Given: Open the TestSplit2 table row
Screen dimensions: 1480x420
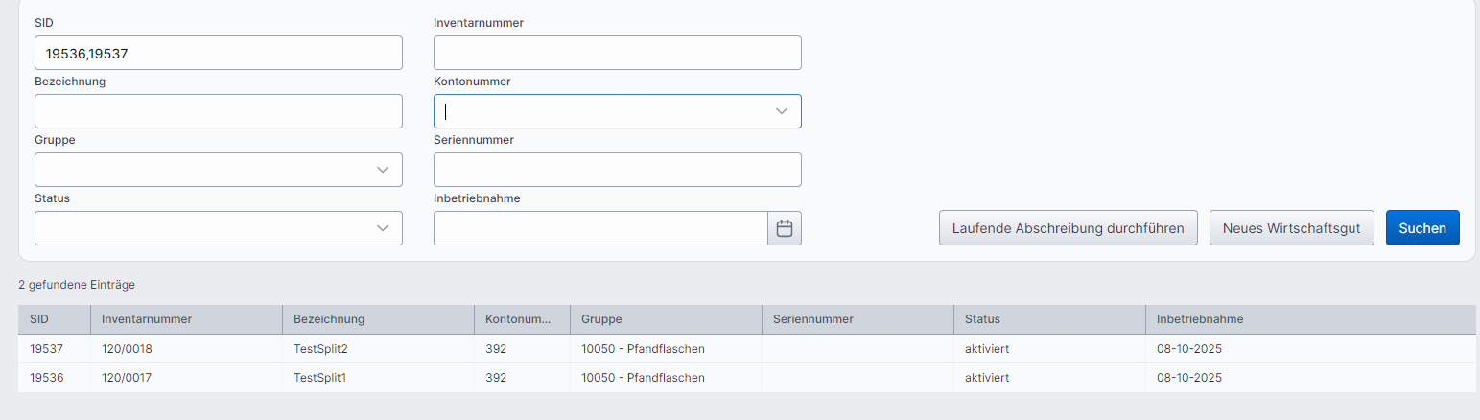Looking at the screenshot, I should pos(319,349).
